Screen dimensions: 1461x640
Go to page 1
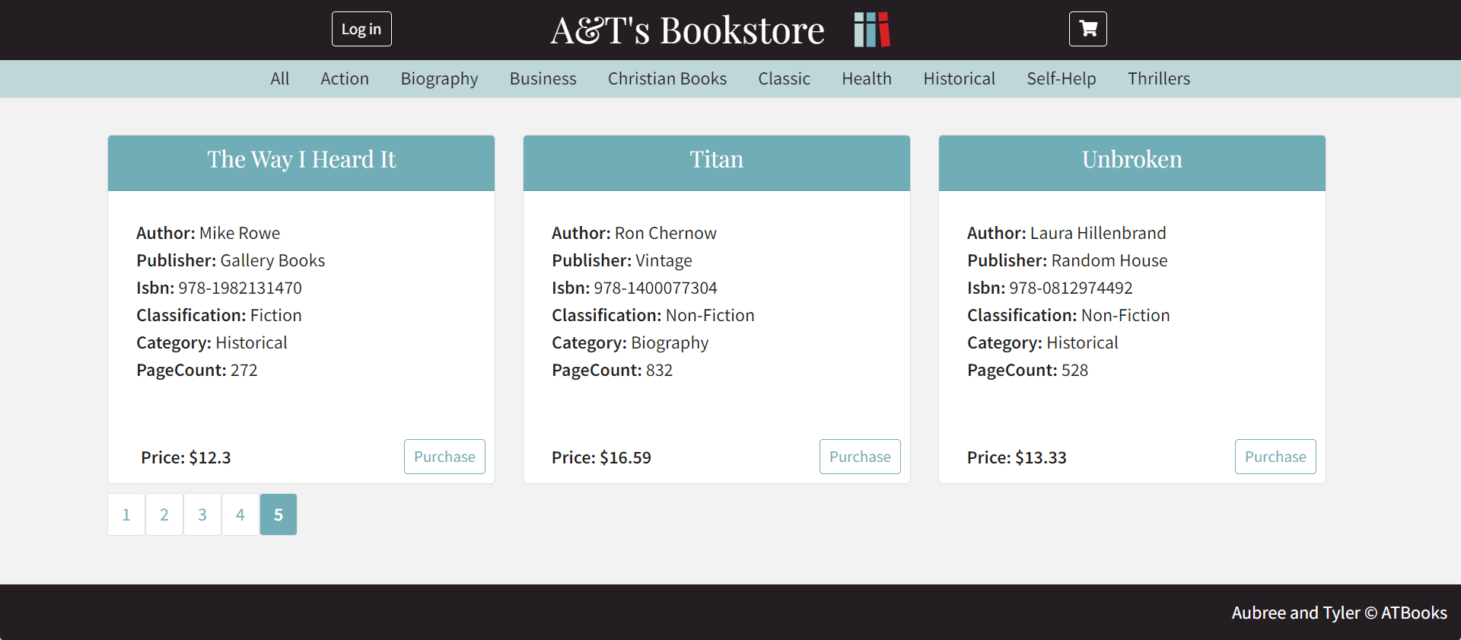(126, 514)
